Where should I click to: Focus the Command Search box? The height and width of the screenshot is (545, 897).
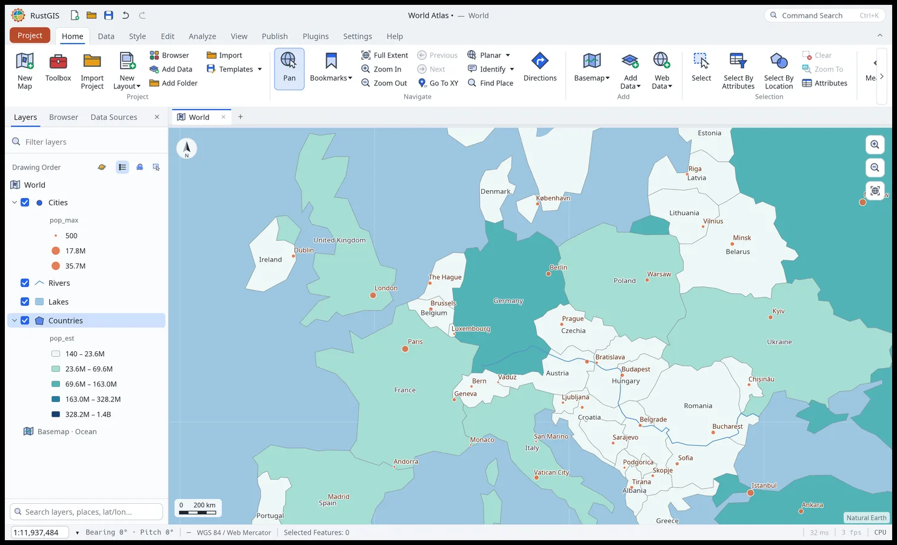825,15
